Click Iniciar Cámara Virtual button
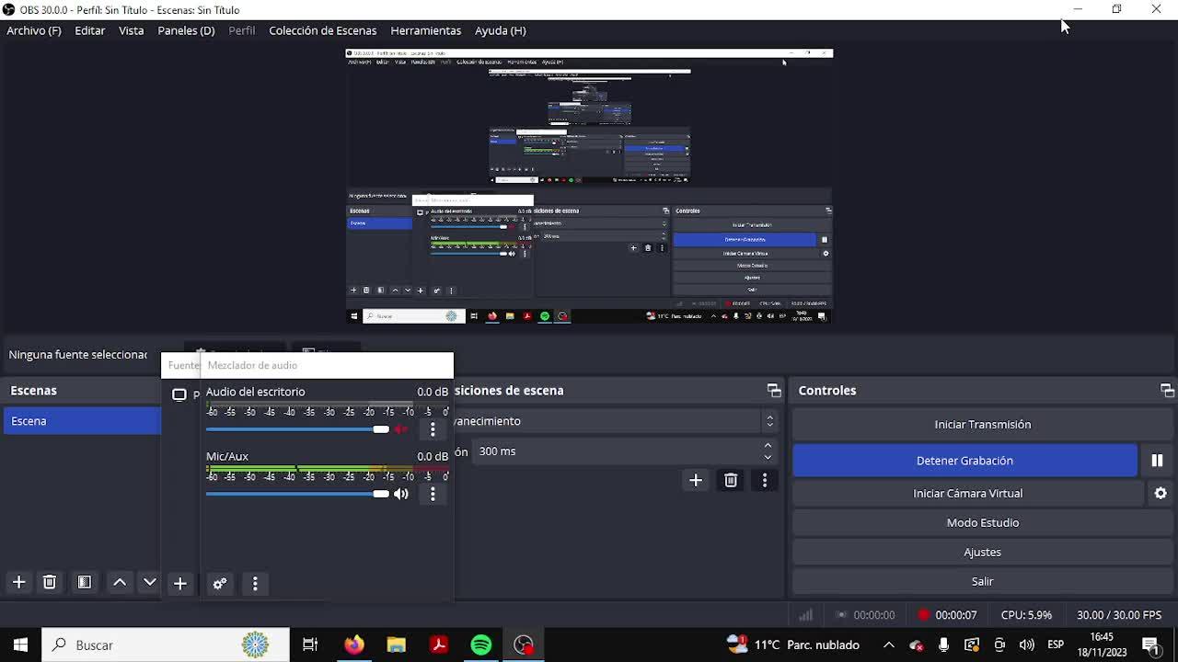The image size is (1178, 662). pyautogui.click(x=967, y=494)
